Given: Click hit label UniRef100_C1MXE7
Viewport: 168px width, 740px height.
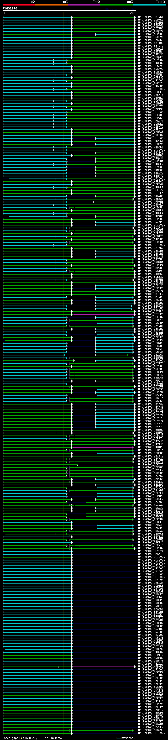Looking at the screenshot, I should click(x=151, y=103).
